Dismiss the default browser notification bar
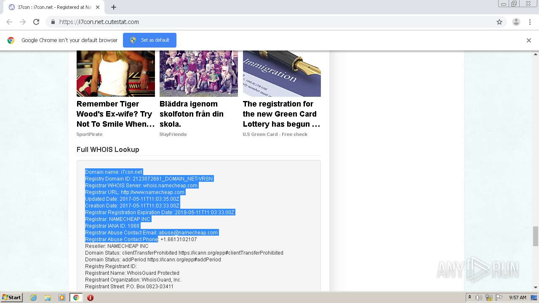This screenshot has width=539, height=303. pos(529,40)
